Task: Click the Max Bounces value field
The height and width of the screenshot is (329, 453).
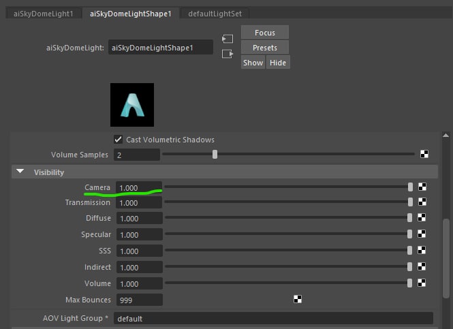Action: [140, 300]
